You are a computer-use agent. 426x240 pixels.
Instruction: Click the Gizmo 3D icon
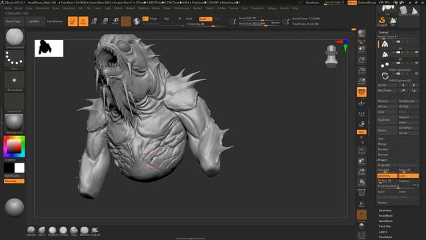(x=126, y=21)
